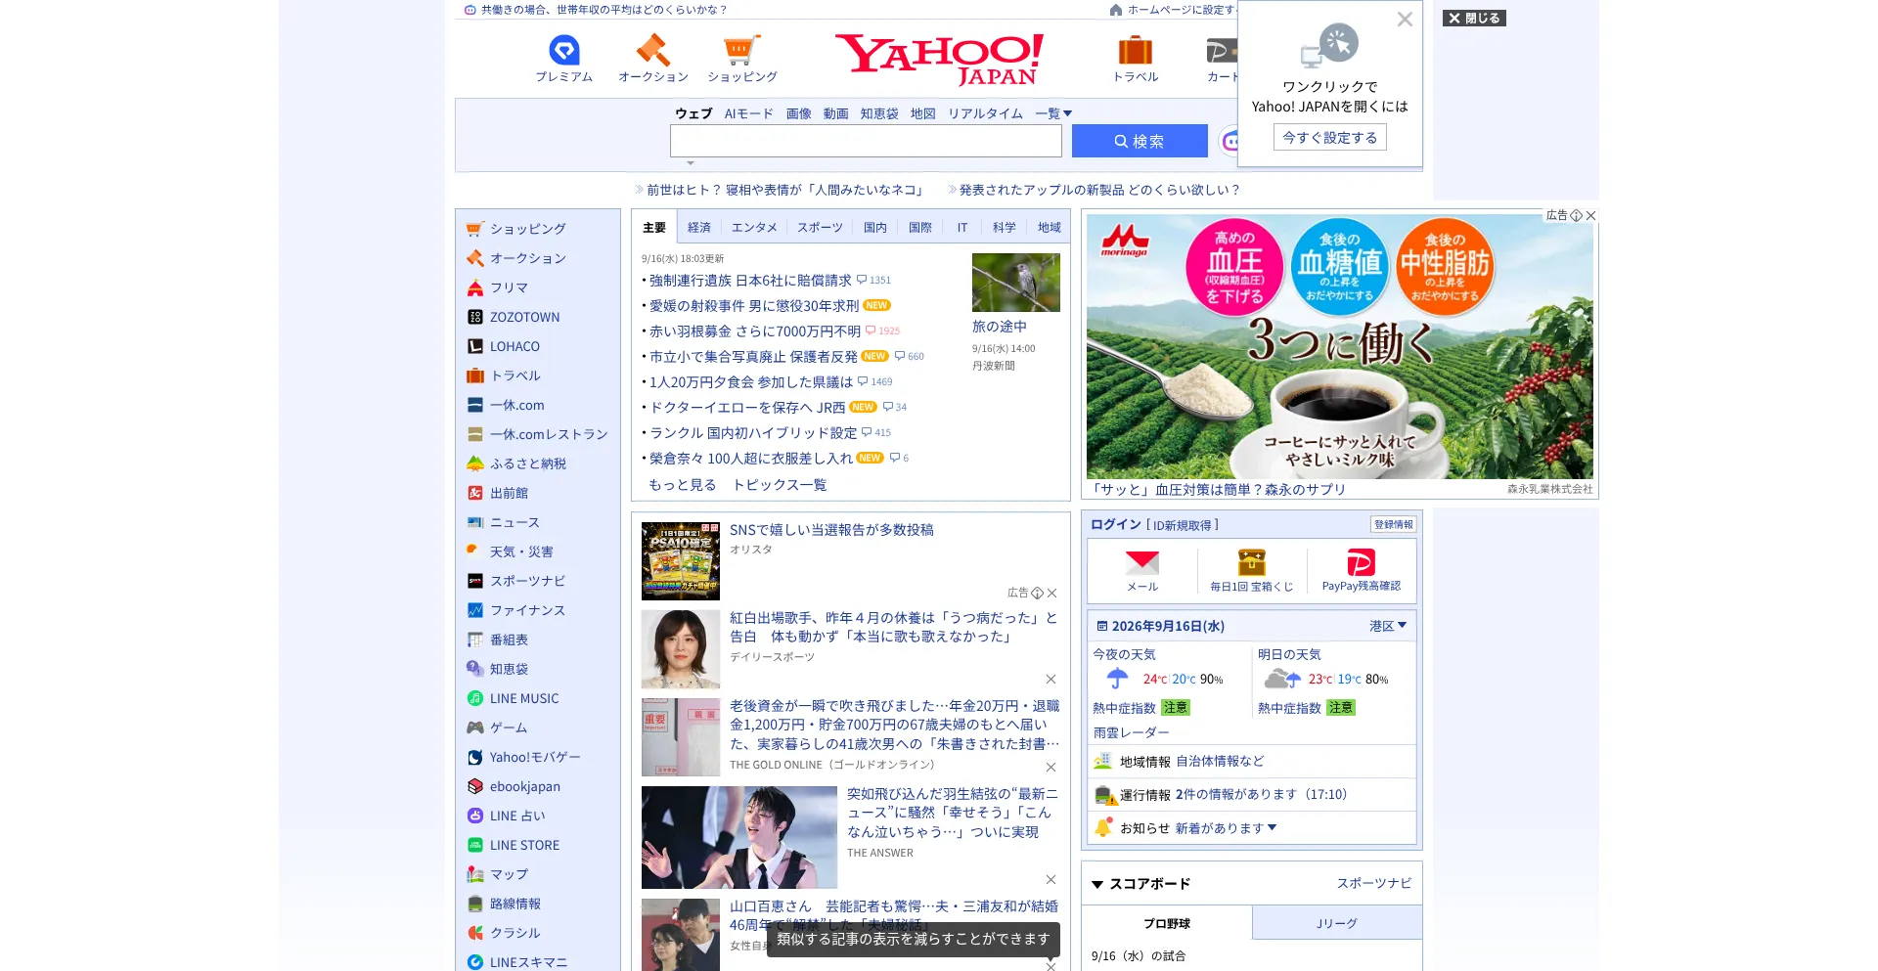Open the Premium (プレミアム) icon in the header
Screen dimensions: 1878x971
pyautogui.click(x=564, y=50)
